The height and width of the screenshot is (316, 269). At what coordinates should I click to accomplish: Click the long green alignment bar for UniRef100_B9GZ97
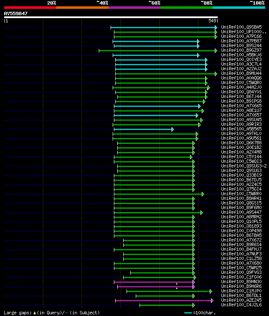click(x=158, y=50)
